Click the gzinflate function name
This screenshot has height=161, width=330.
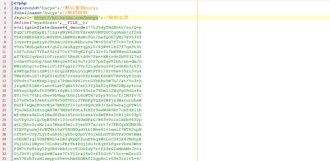[38, 28]
